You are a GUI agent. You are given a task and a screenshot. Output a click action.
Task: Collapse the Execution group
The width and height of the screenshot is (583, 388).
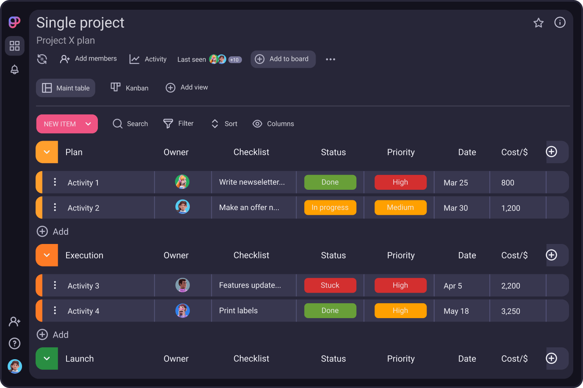pyautogui.click(x=47, y=255)
